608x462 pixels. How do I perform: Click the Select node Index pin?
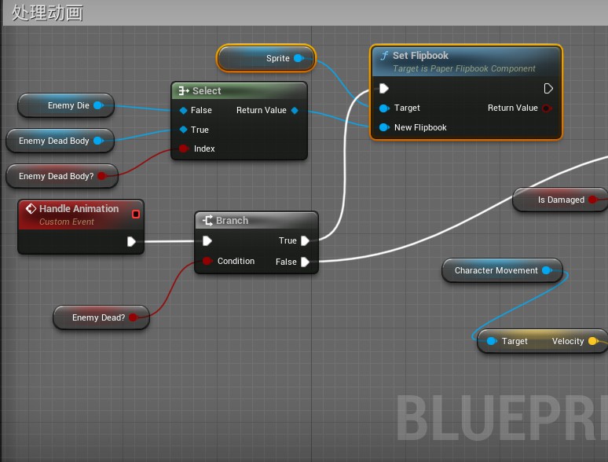click(184, 148)
